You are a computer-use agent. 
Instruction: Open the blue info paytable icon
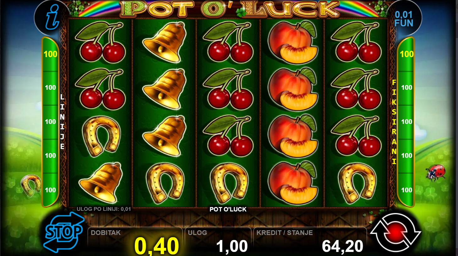pyautogui.click(x=52, y=18)
